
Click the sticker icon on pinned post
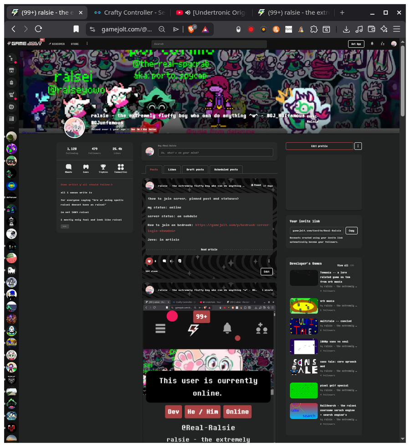coord(179,261)
